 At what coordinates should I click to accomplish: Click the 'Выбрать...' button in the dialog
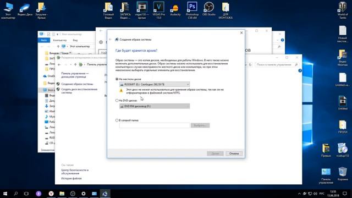[200, 125]
